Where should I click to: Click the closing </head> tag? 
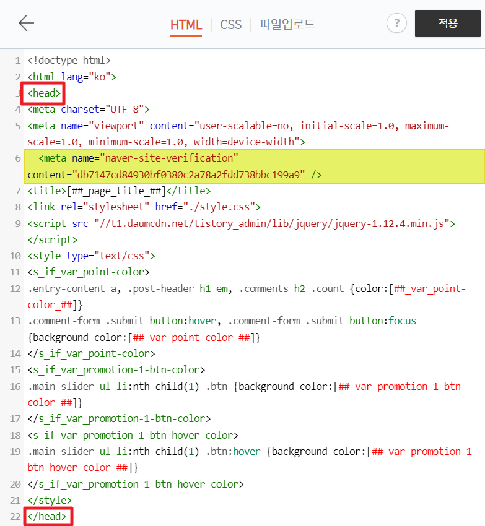(x=47, y=516)
